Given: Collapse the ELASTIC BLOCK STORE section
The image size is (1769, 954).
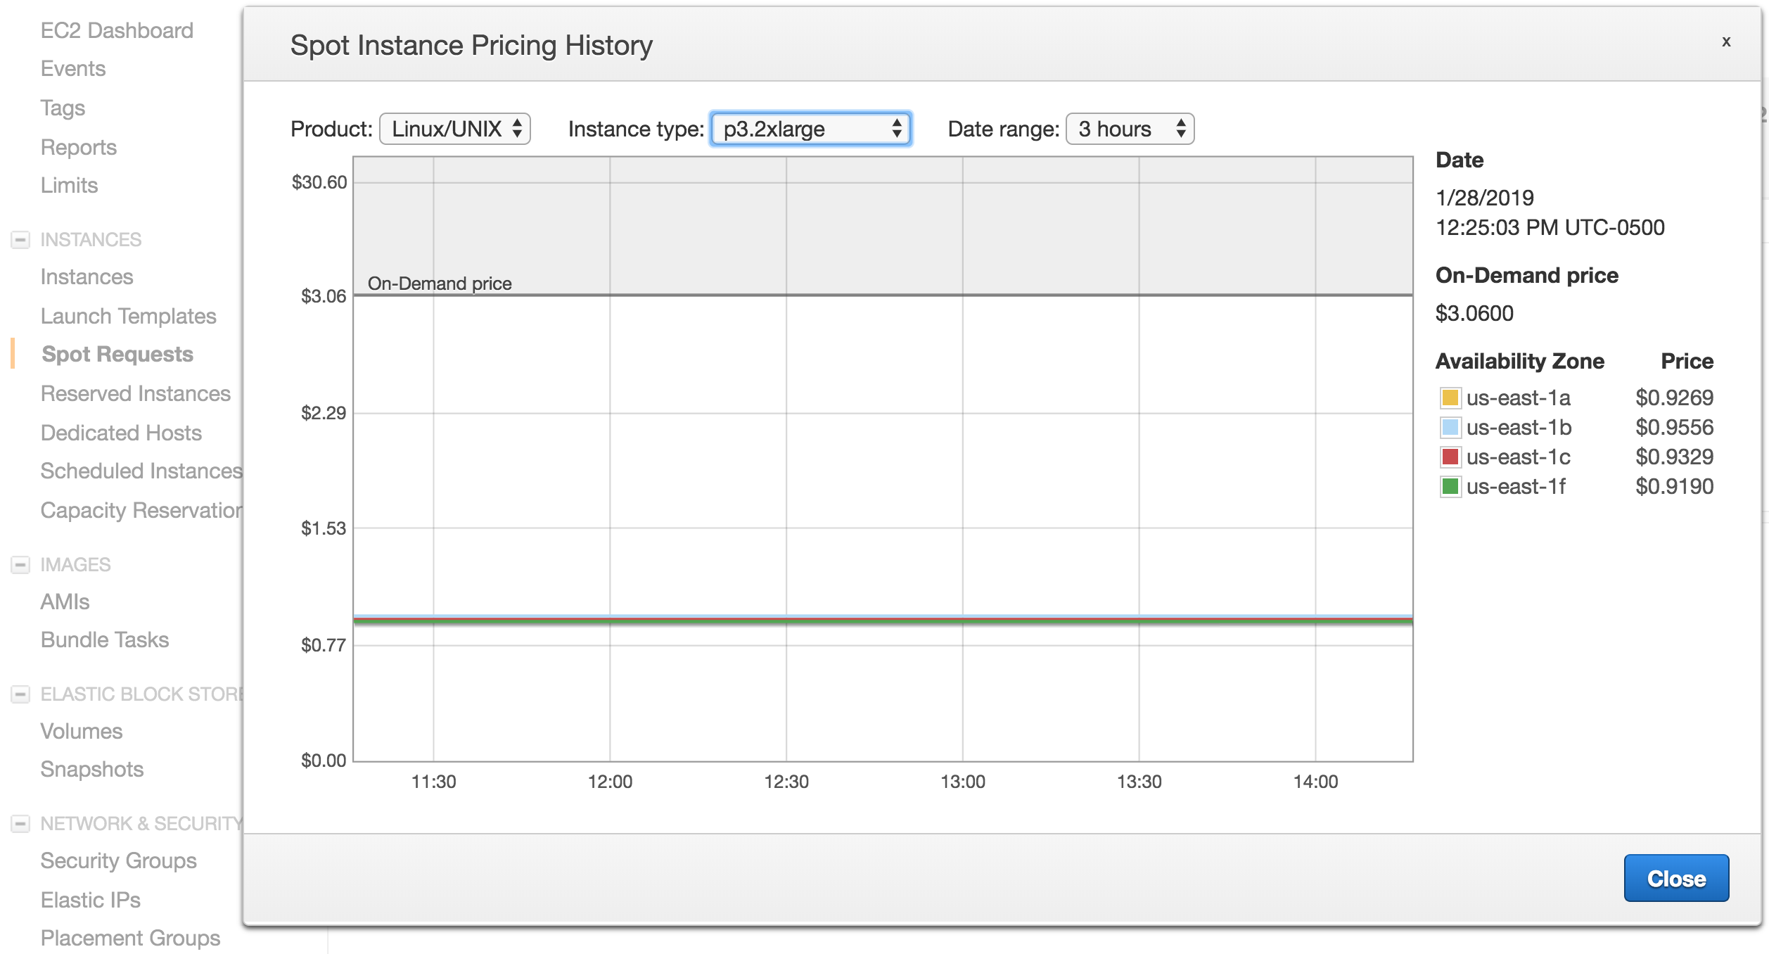Looking at the screenshot, I should point(20,694).
